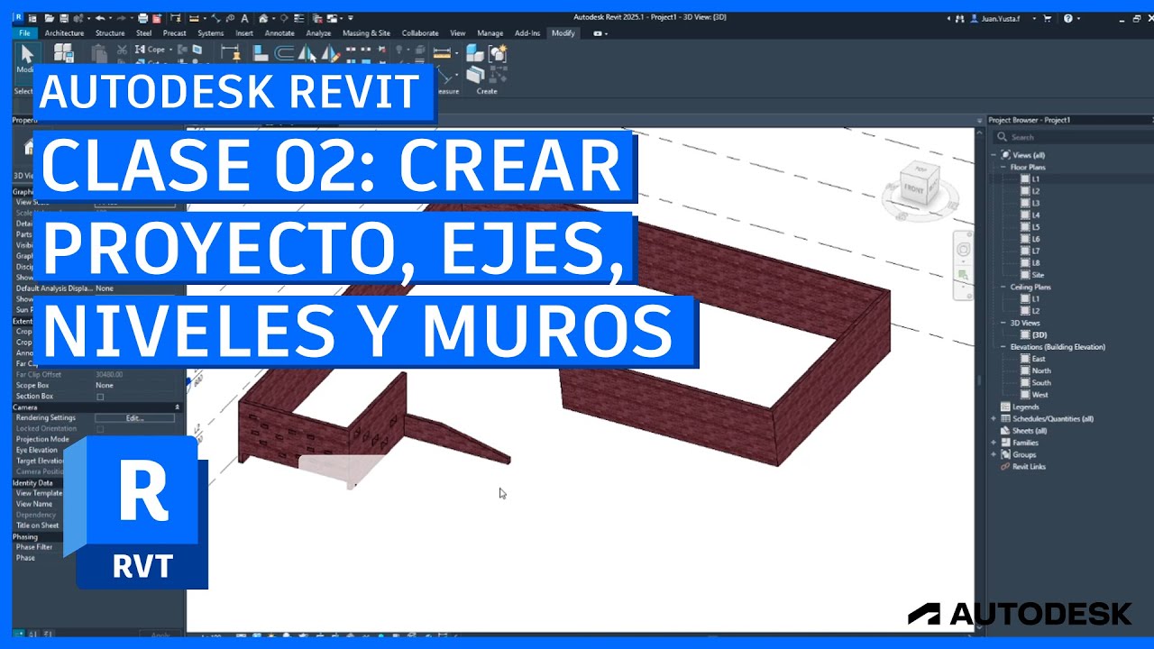
Task: Click the Print icon in quick access toolbar
Action: (x=142, y=18)
